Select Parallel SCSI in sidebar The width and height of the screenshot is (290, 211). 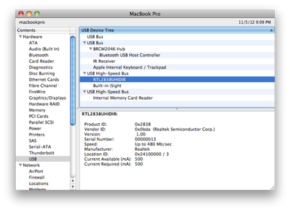(41, 122)
